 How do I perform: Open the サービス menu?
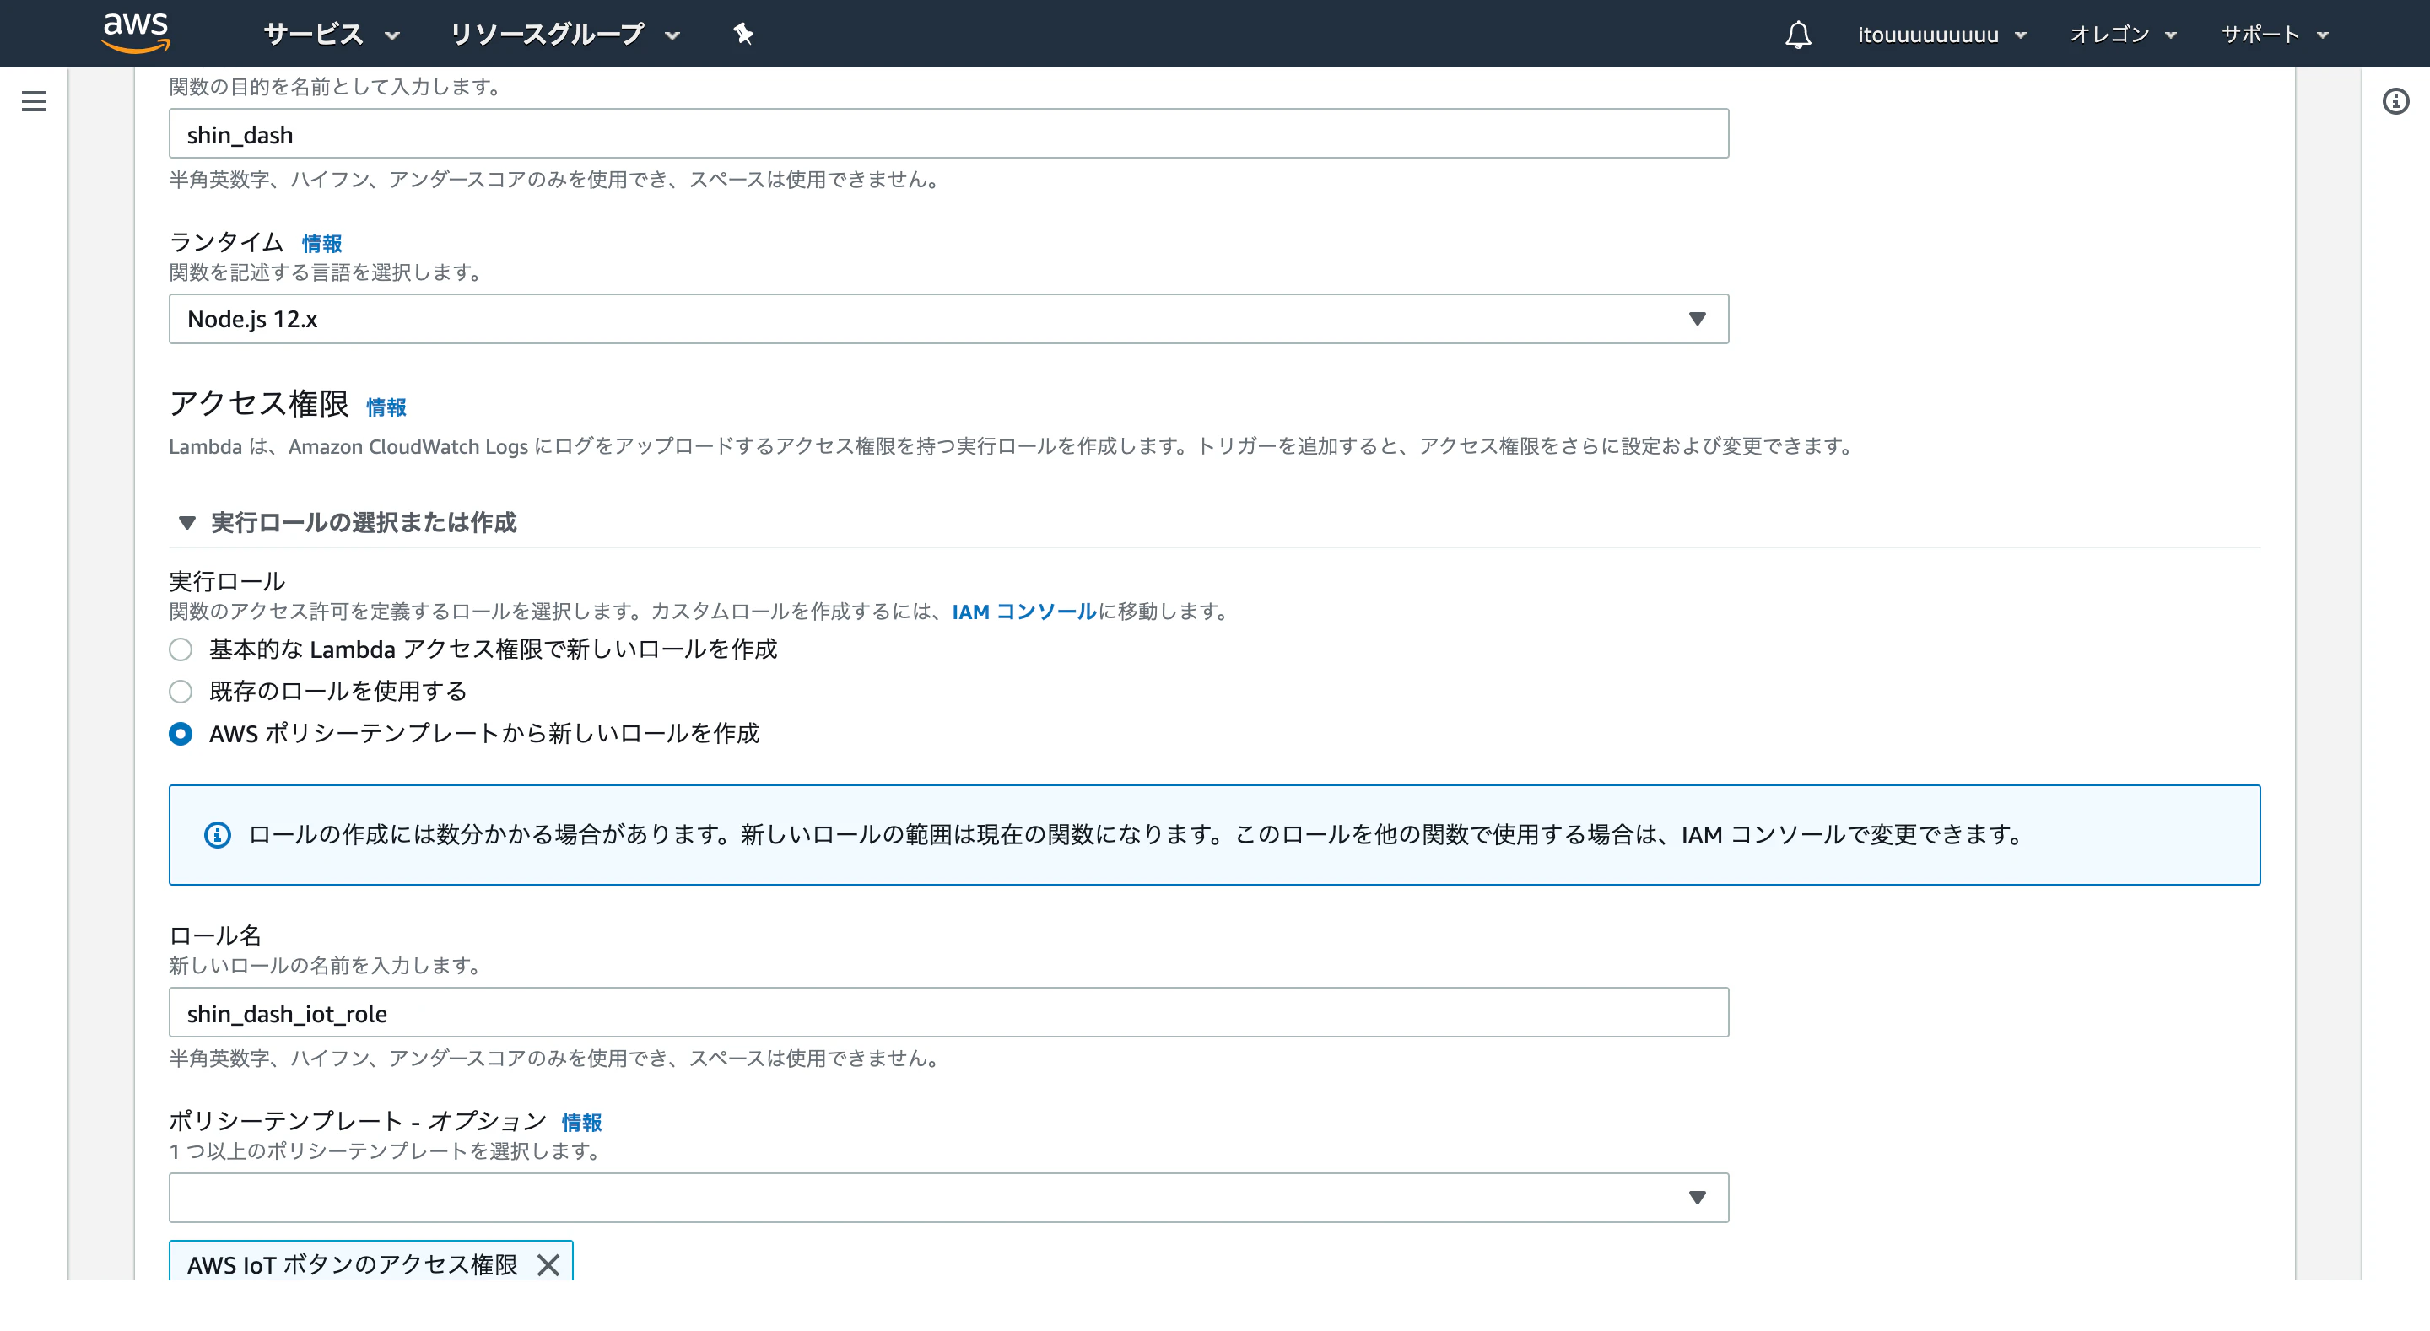[x=331, y=35]
